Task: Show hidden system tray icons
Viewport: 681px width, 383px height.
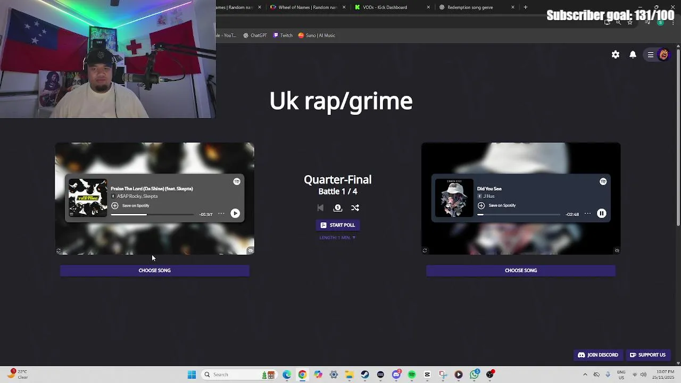Action: coord(585,374)
